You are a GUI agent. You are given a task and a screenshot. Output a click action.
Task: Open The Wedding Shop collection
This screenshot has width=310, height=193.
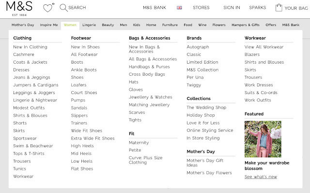206,108
